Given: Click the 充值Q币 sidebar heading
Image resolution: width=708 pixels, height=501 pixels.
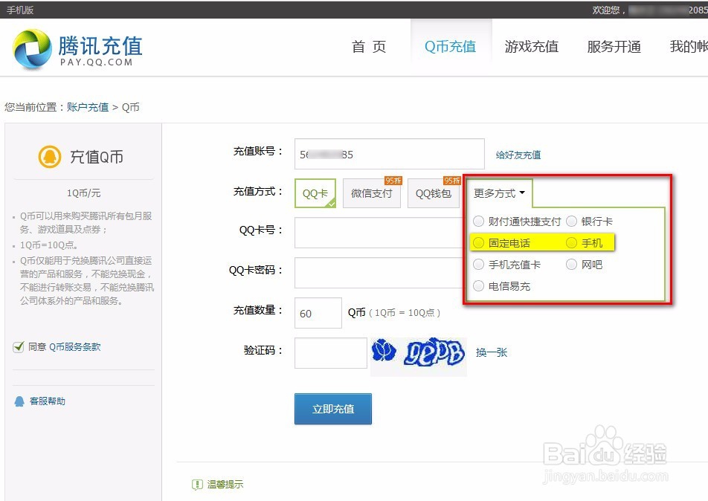Looking at the screenshot, I should click(97, 157).
